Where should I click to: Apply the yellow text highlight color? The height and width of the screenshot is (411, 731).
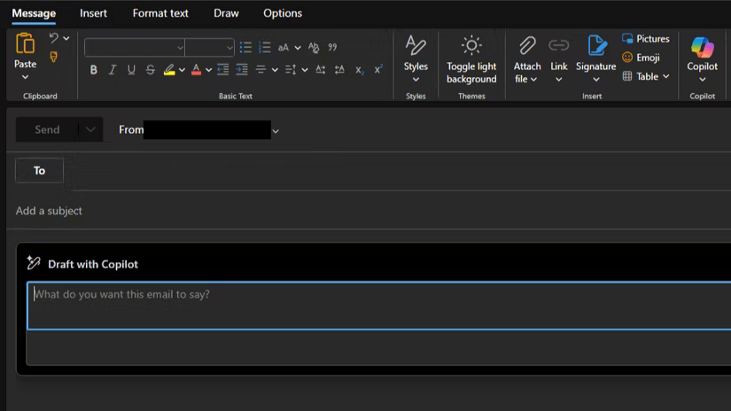tap(168, 70)
